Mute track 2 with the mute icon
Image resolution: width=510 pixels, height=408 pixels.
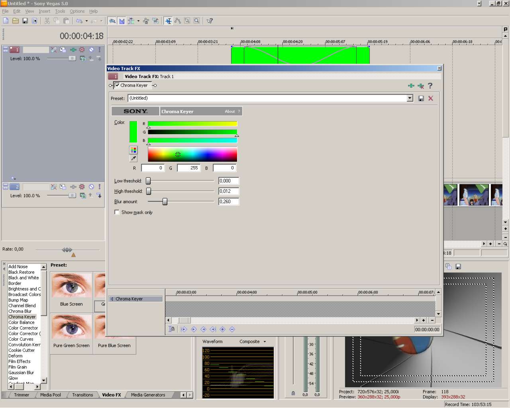[91, 187]
